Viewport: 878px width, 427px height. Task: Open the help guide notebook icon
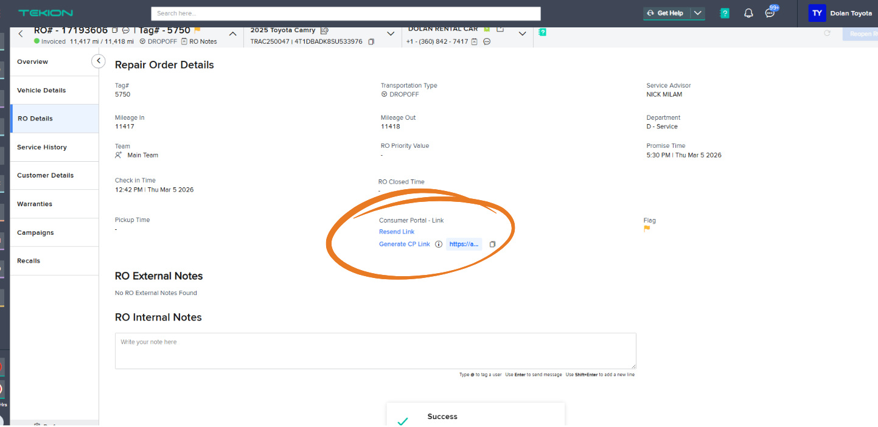pos(725,13)
